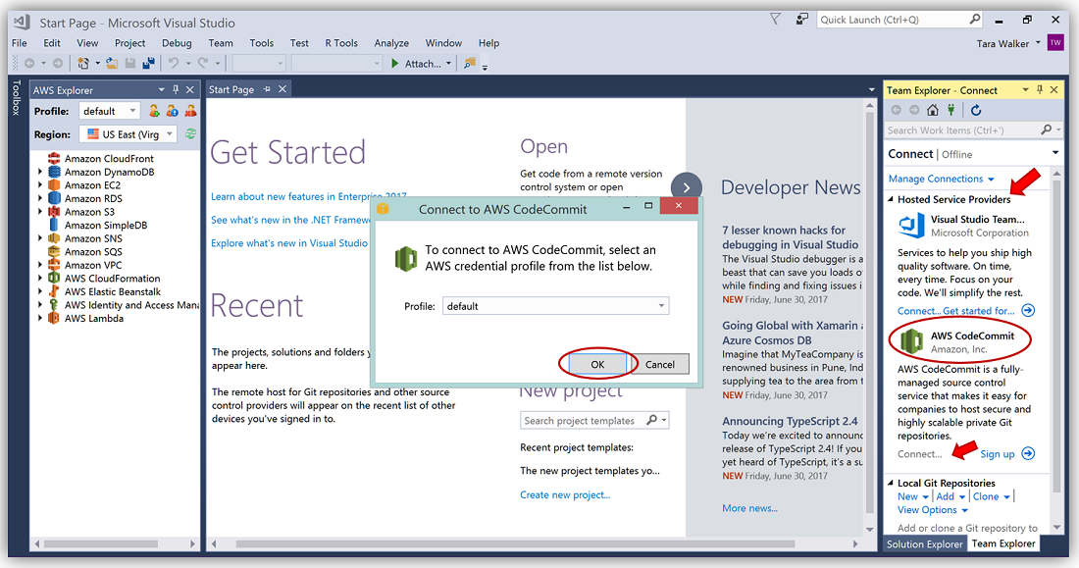Click the Save All toolbar icon
Viewport: 1079px width, 568px height.
click(148, 64)
